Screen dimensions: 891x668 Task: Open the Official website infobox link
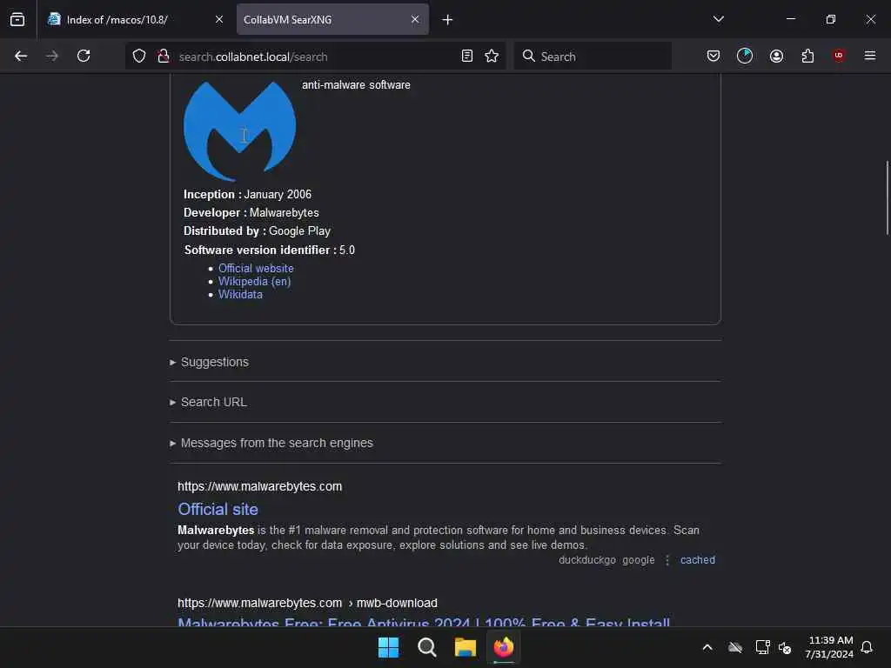click(x=256, y=268)
